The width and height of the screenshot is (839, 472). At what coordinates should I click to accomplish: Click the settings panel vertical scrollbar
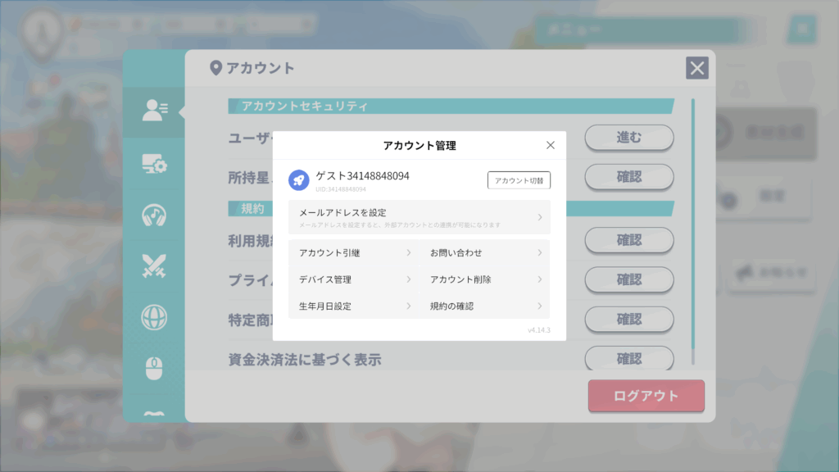click(693, 229)
